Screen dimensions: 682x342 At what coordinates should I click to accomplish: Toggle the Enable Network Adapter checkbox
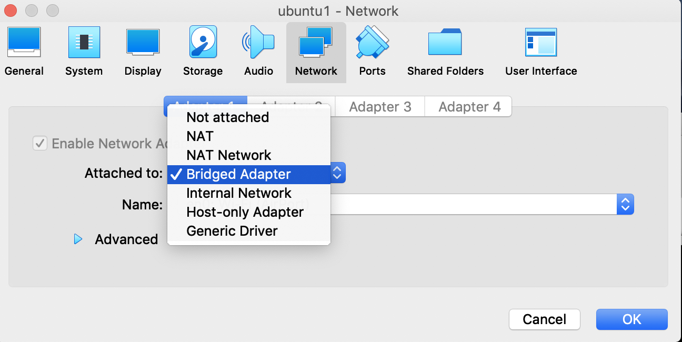pyautogui.click(x=40, y=143)
